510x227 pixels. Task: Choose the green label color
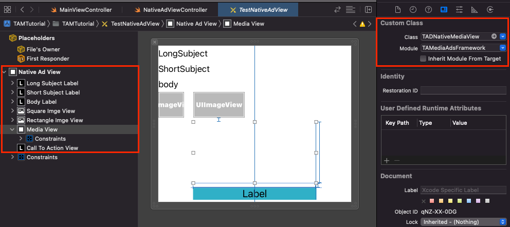coord(460,201)
